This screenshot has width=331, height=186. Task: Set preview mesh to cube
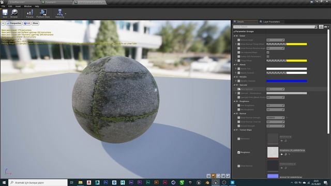223,176
